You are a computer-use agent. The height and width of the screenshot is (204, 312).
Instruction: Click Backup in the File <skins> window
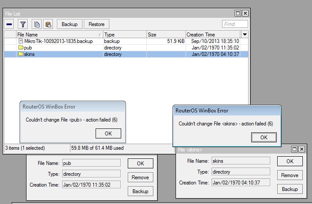tap(290, 189)
